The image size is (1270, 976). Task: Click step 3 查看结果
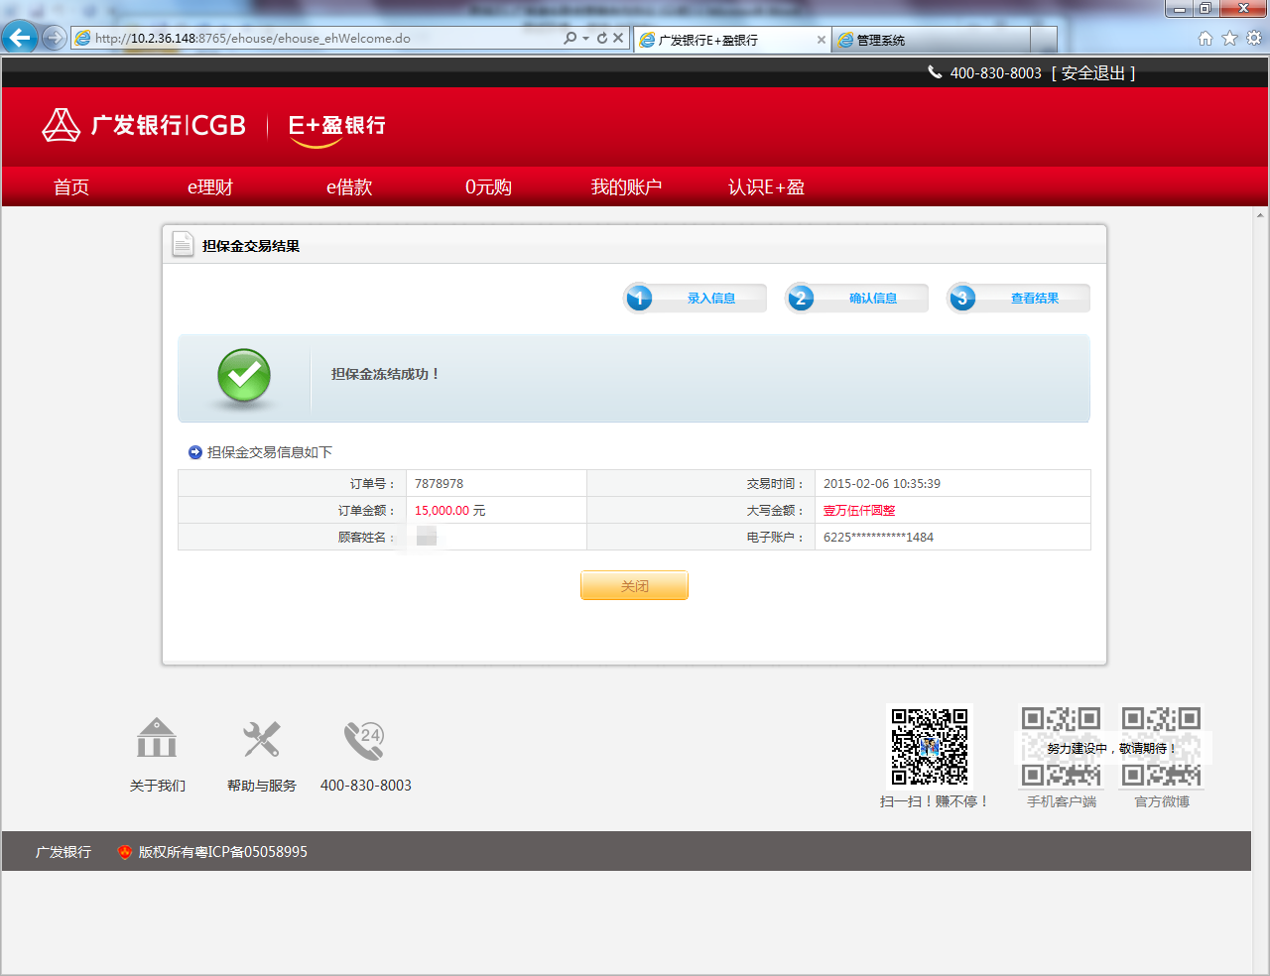tap(1019, 298)
